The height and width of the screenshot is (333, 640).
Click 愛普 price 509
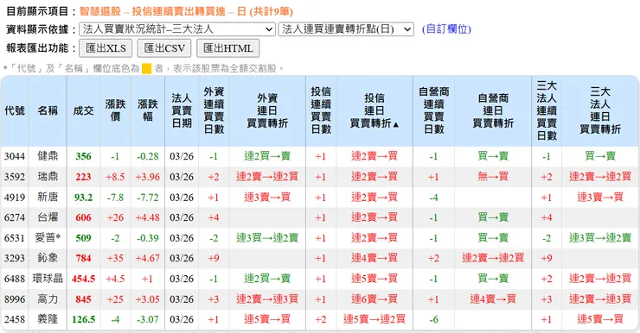pyautogui.click(x=83, y=238)
